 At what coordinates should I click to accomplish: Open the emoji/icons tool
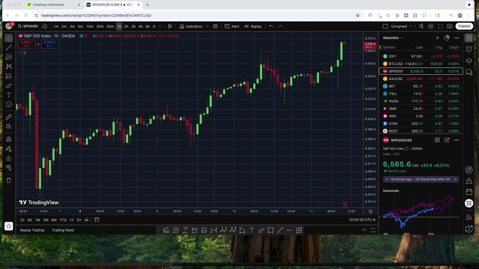[x=9, y=105]
